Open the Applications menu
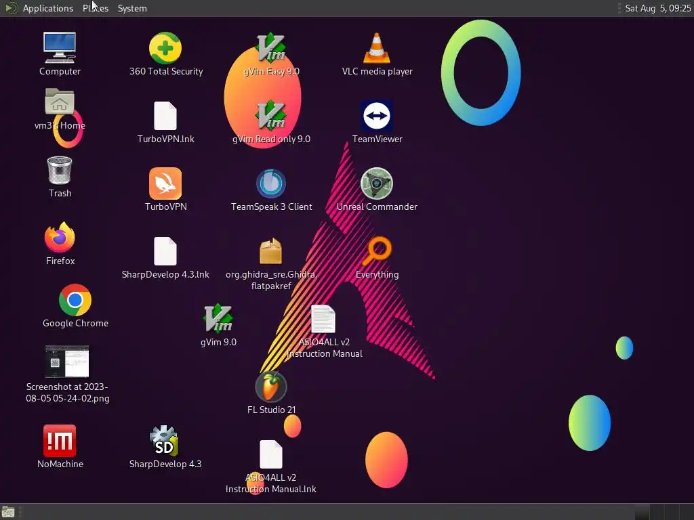Image resolution: width=694 pixels, height=520 pixels. (48, 8)
